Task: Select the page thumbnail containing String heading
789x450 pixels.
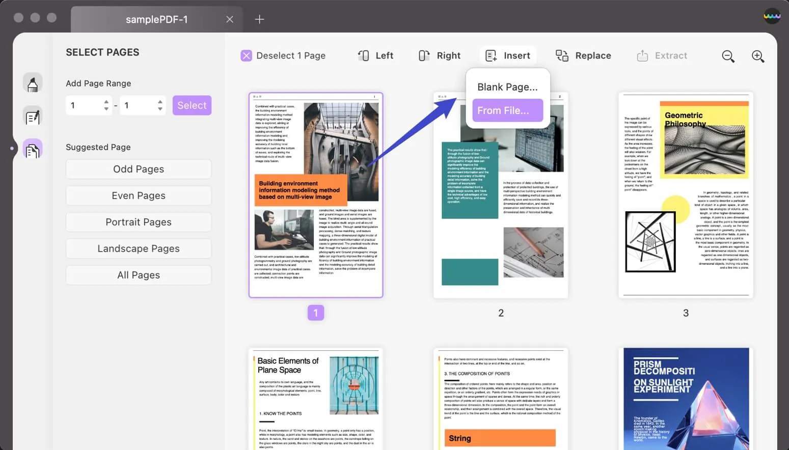Action: pyautogui.click(x=501, y=399)
